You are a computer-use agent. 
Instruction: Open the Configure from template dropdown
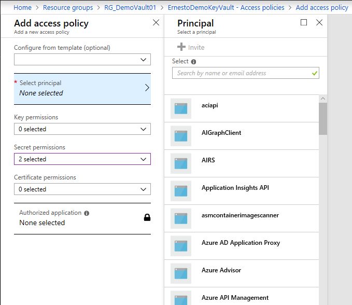point(82,60)
